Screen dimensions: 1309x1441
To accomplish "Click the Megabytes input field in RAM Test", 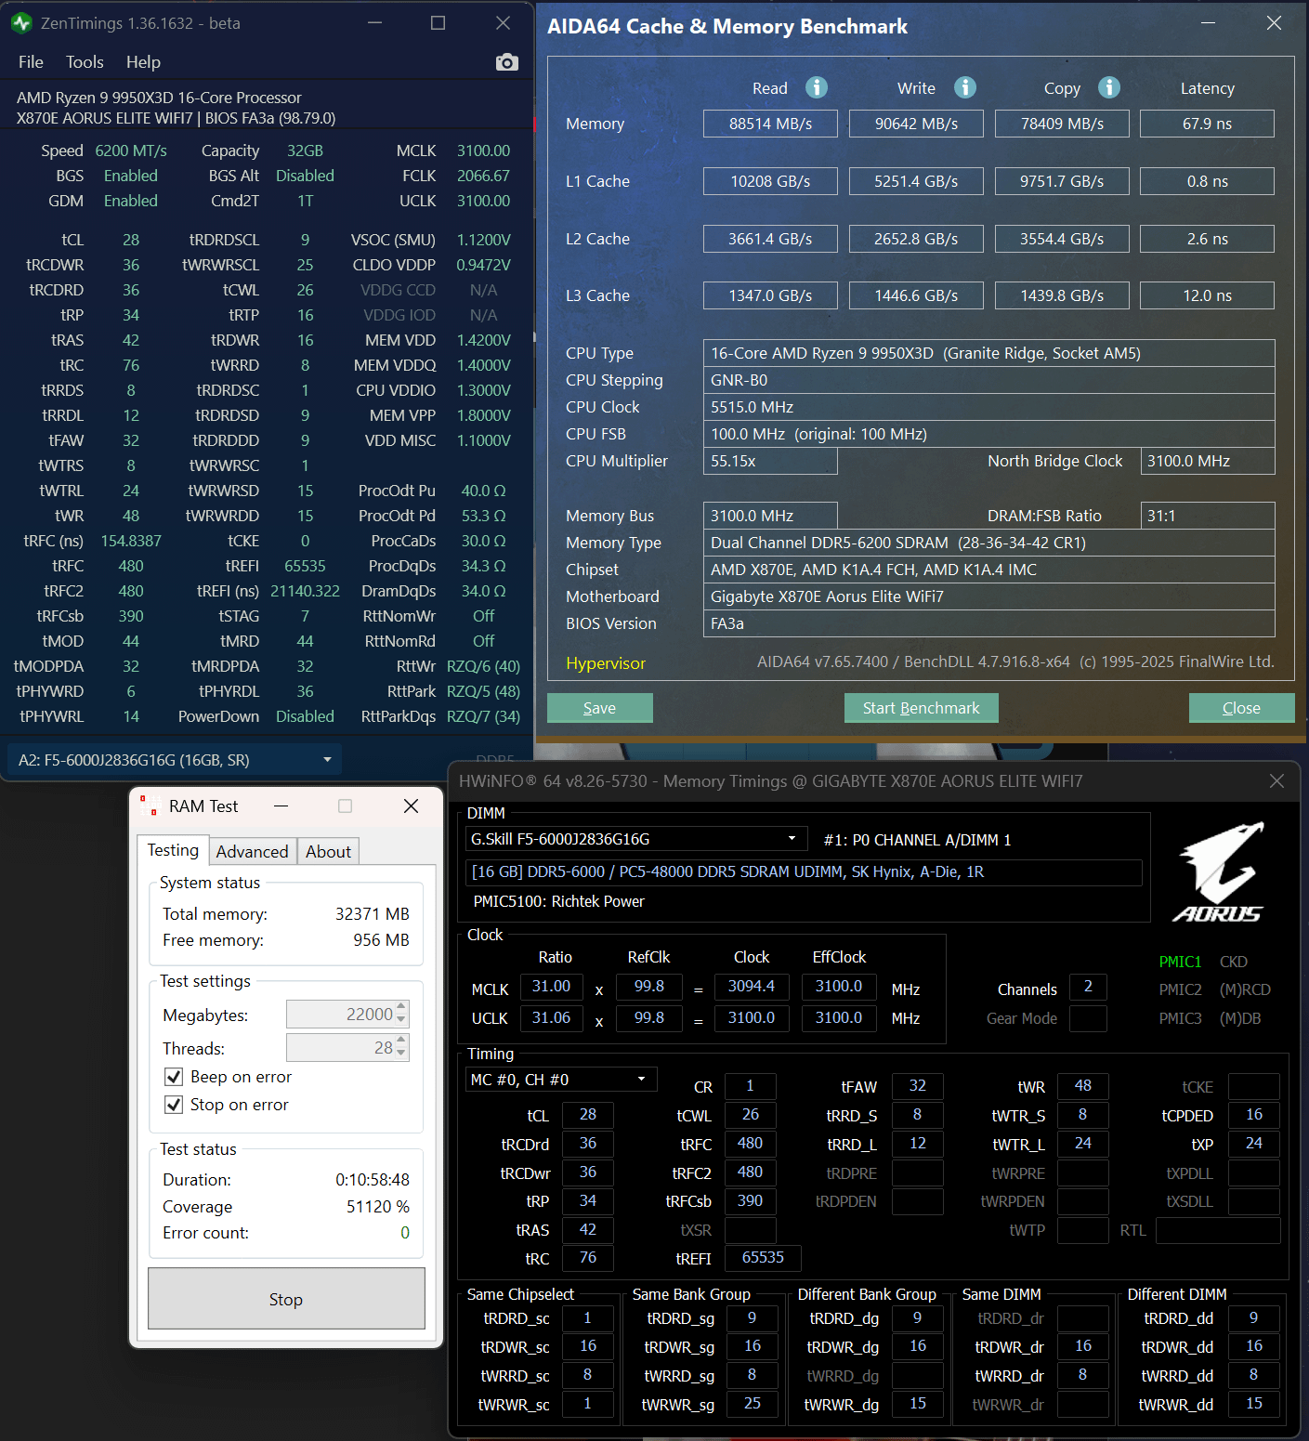I will [x=347, y=1015].
